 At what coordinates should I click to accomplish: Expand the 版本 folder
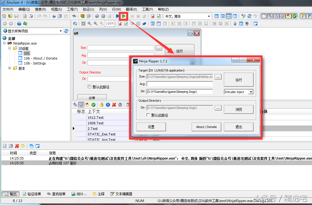point(9,68)
